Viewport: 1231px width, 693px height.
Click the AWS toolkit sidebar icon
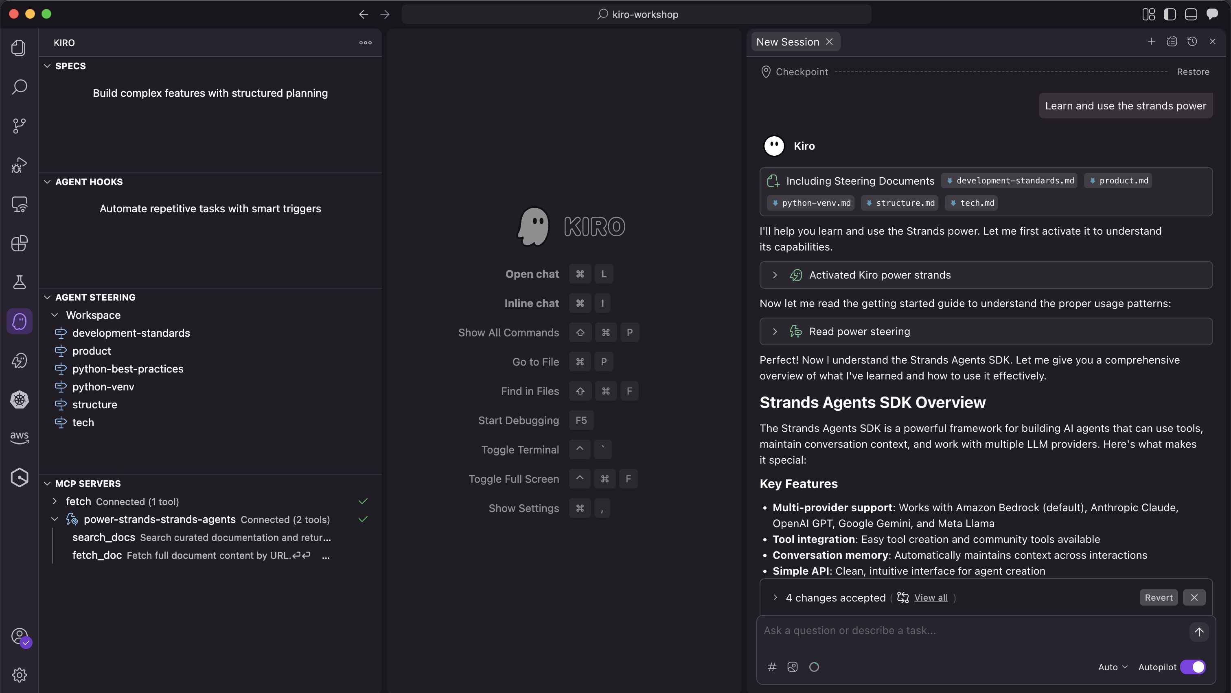19,437
